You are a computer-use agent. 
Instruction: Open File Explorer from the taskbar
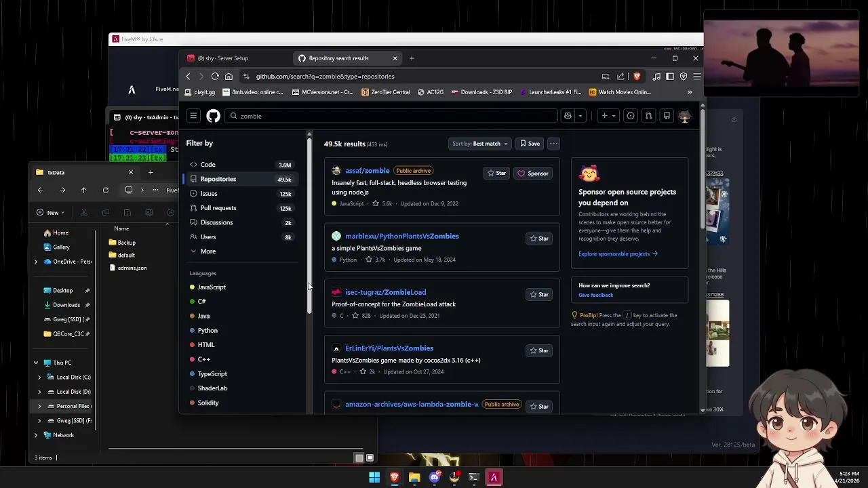coord(414,477)
